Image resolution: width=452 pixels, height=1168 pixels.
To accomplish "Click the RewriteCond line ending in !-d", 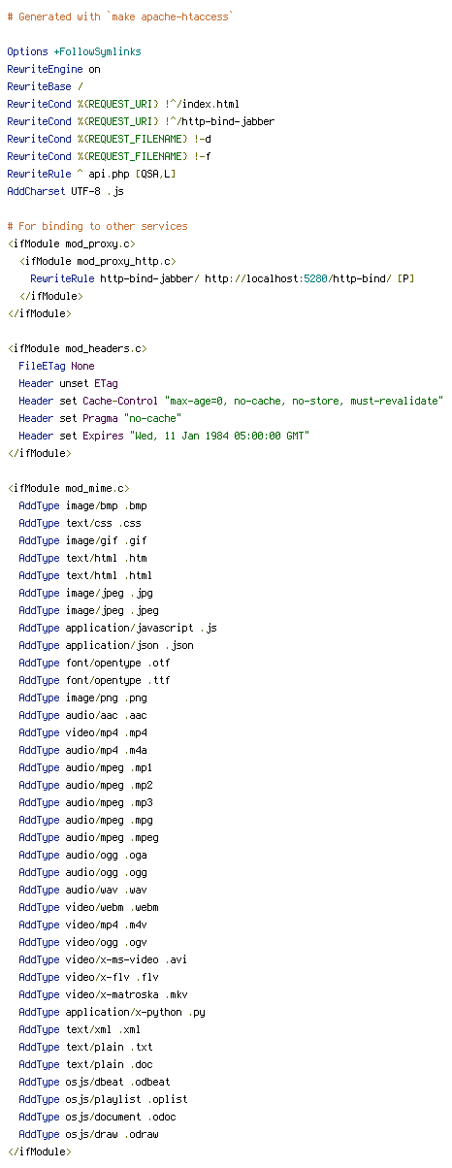I will pyautogui.click(x=109, y=139).
